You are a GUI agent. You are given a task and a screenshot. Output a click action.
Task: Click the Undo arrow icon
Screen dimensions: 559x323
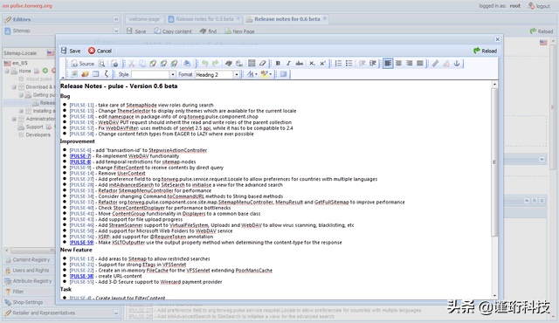point(204,64)
